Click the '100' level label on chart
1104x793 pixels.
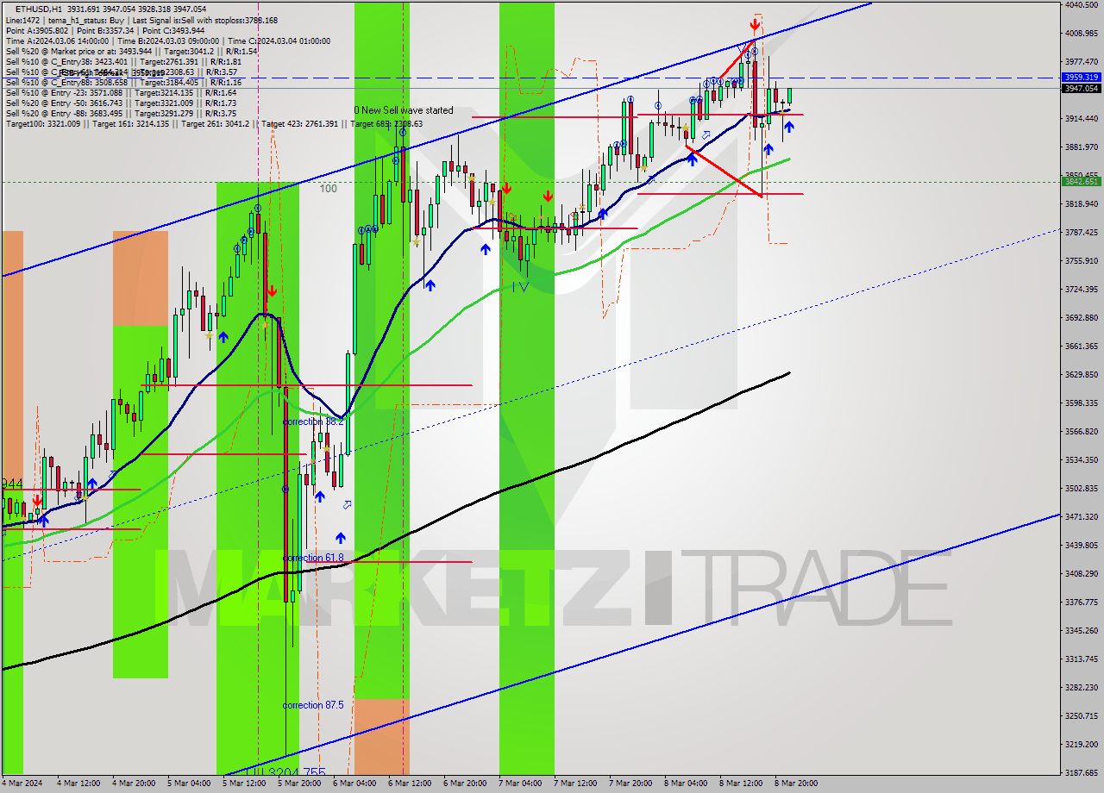(x=329, y=188)
